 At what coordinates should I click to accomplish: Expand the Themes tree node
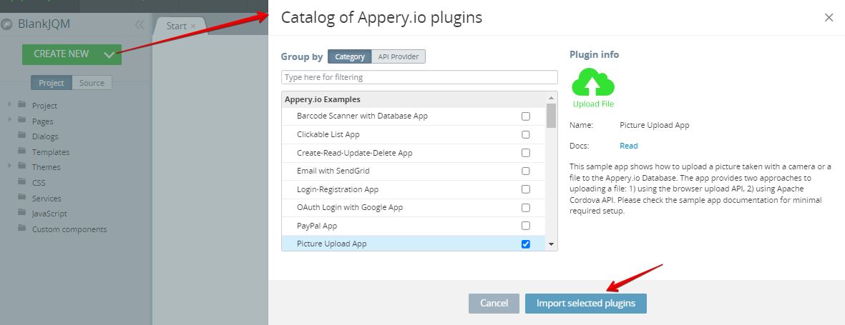[10, 165]
